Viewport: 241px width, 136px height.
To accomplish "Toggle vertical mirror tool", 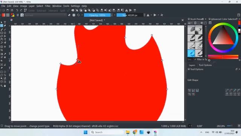I will (x=155, y=15).
